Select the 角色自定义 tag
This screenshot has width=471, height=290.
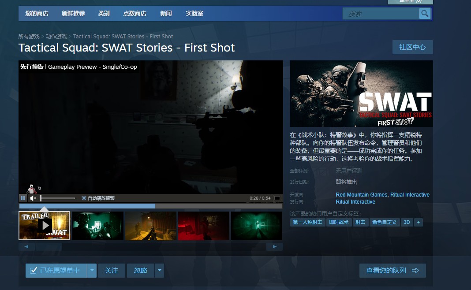385,222
